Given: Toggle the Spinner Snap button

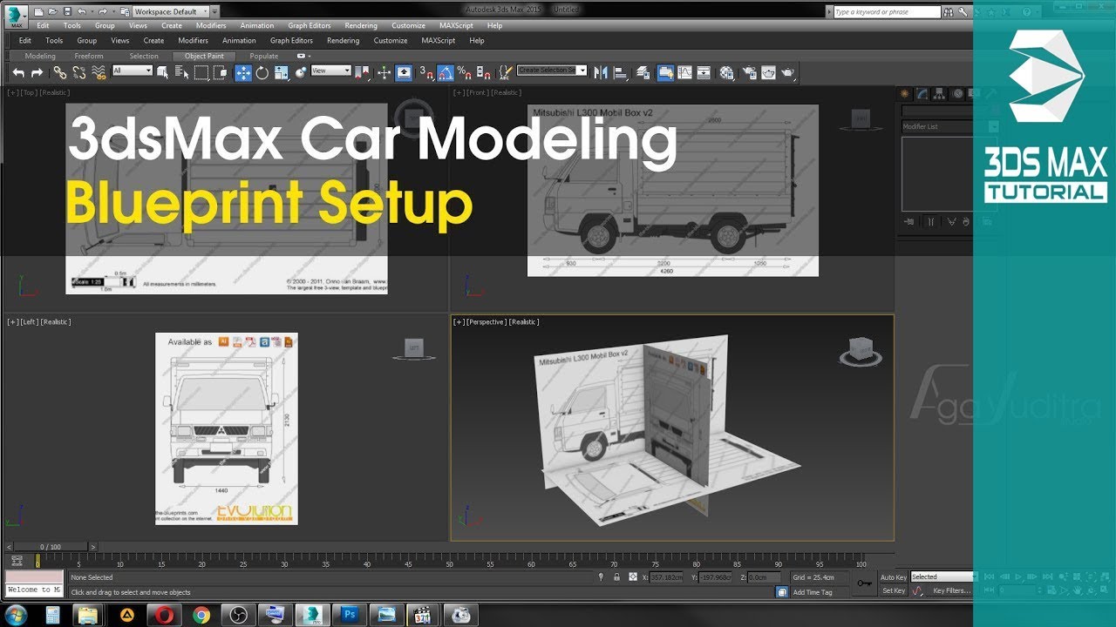Looking at the screenshot, I should pyautogui.click(x=483, y=73).
